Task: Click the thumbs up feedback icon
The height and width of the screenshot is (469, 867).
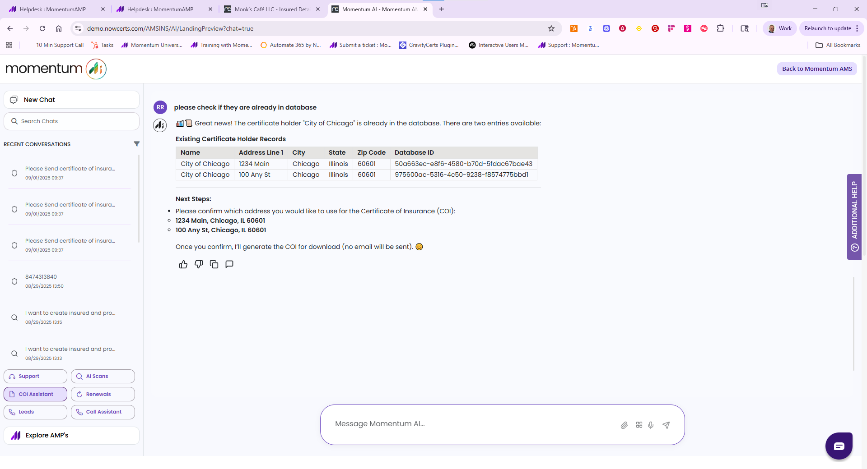Action: pos(183,264)
